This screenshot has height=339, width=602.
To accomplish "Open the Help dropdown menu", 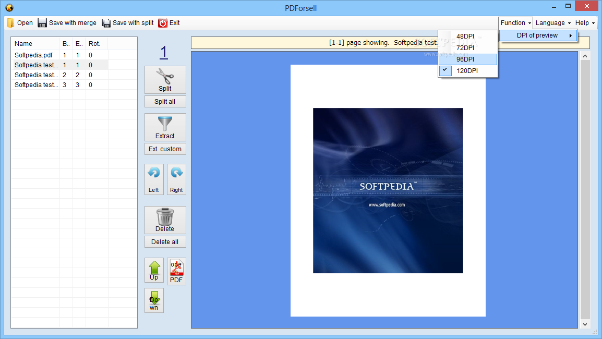I will tap(585, 23).
